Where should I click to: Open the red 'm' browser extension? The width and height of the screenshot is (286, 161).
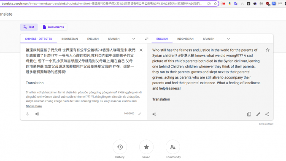[x=223, y=3]
